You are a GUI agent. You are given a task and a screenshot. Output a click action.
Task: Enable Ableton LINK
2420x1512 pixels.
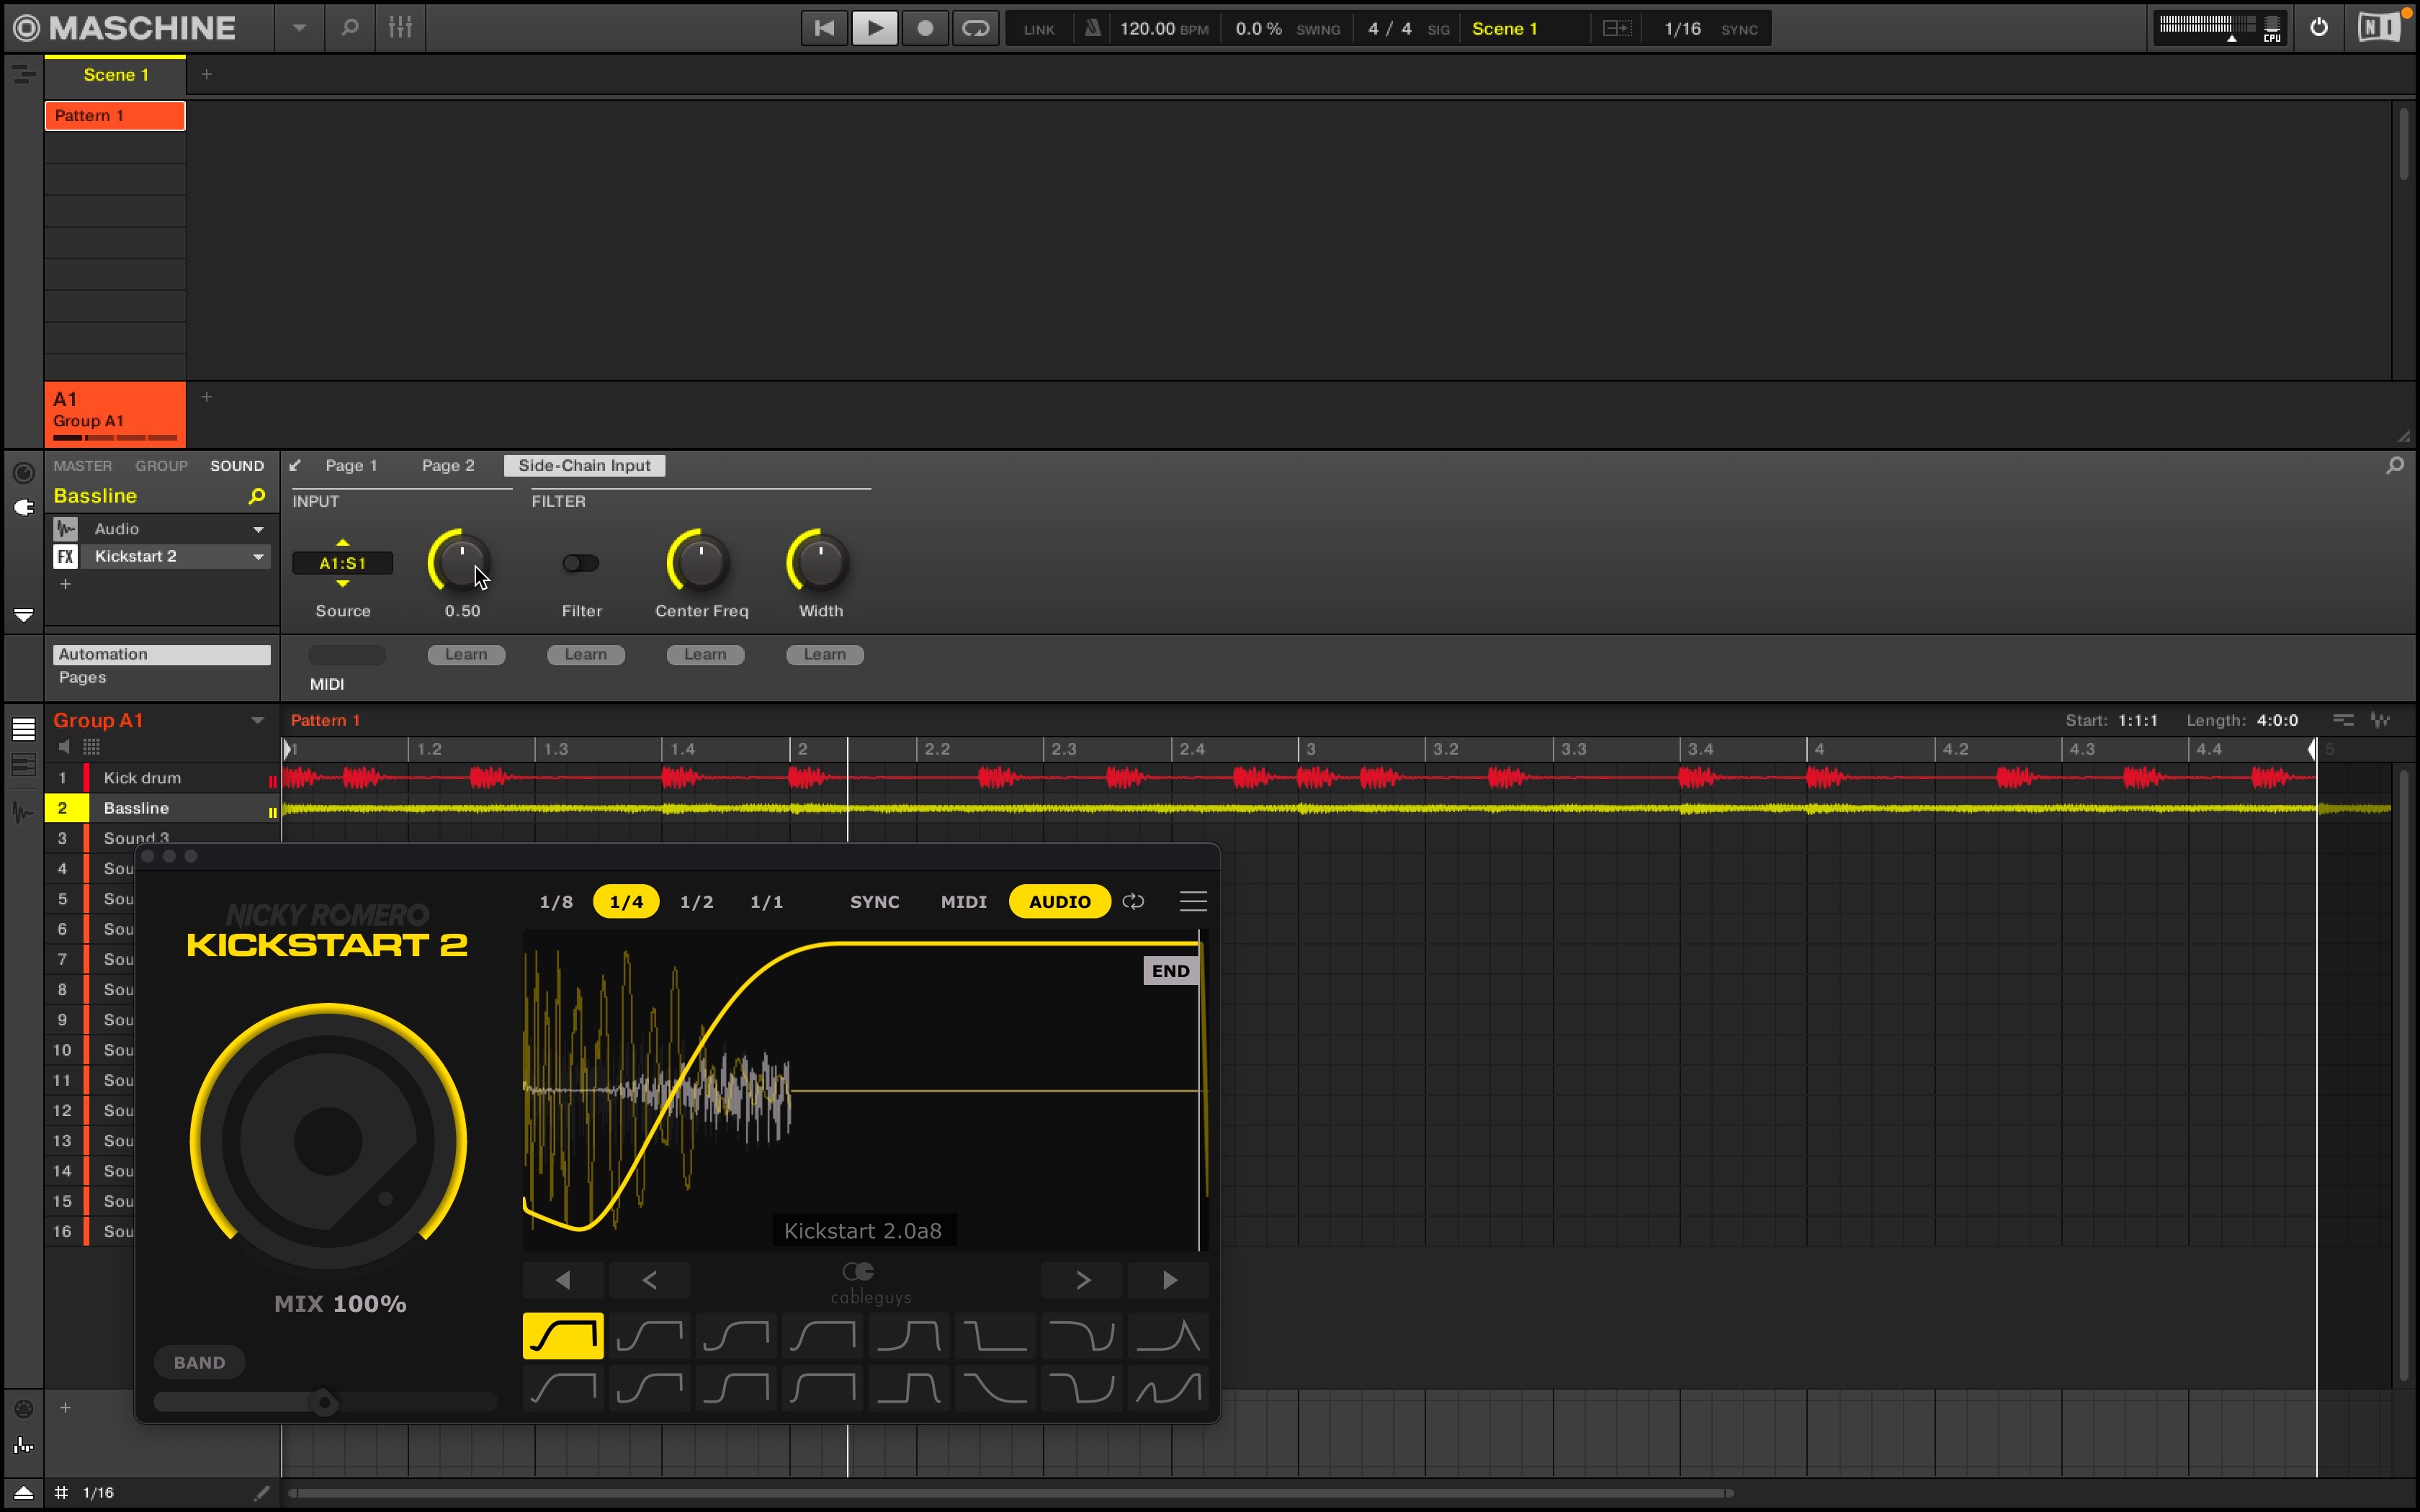pyautogui.click(x=1039, y=29)
